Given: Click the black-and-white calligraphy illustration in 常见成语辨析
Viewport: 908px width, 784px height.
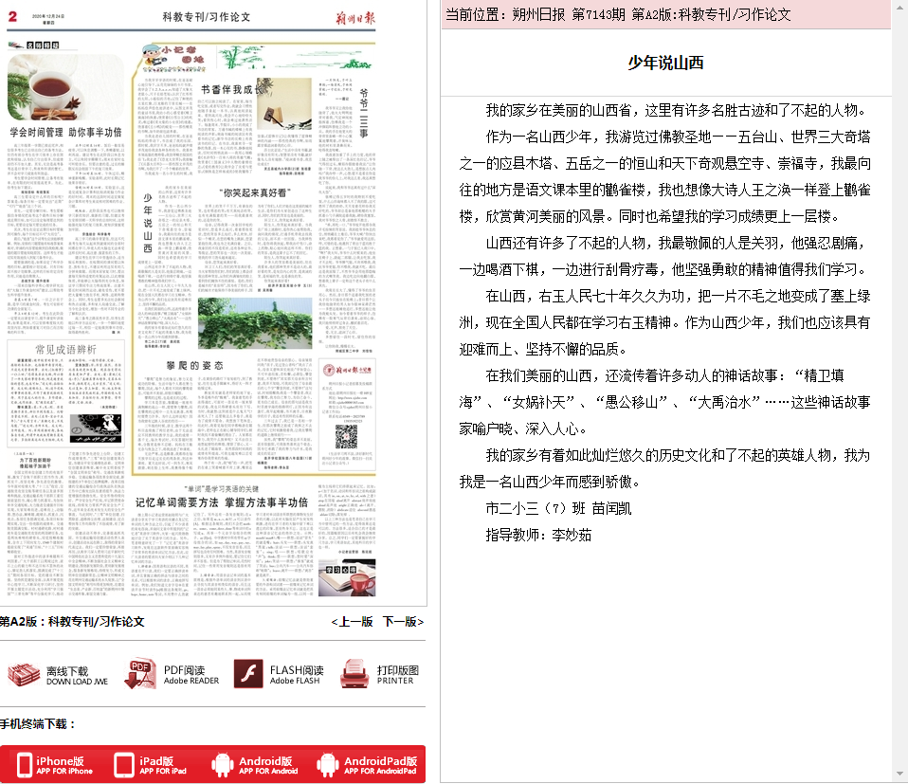Looking at the screenshot, I should coord(96,428).
